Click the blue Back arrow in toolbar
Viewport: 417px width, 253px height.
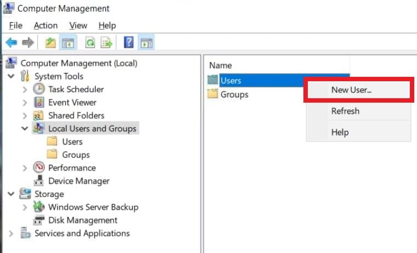(x=11, y=43)
